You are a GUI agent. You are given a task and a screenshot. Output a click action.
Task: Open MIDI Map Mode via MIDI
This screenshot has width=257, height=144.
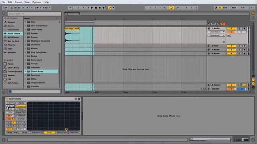pyautogui.click(x=234, y=8)
